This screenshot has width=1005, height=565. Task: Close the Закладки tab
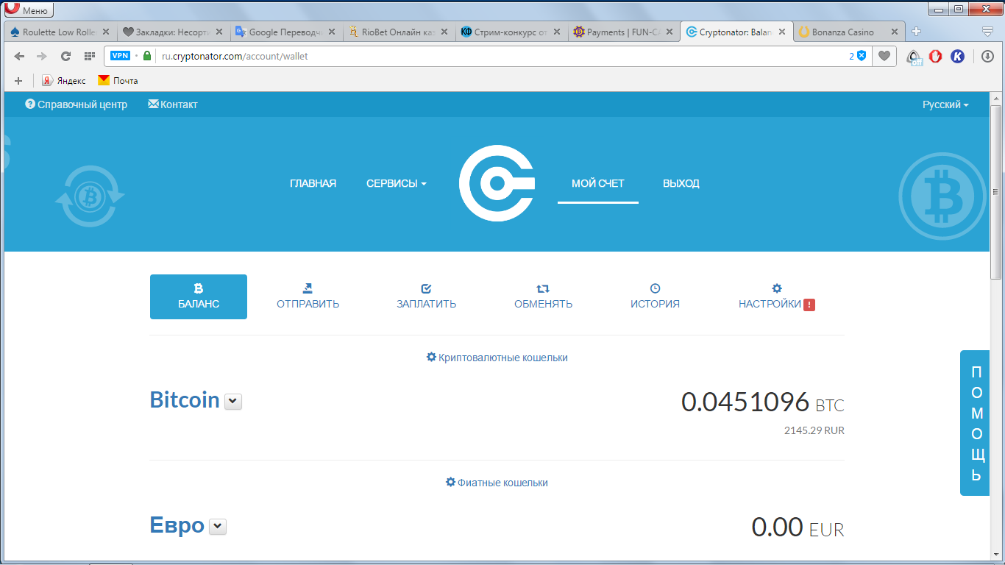[x=219, y=32]
